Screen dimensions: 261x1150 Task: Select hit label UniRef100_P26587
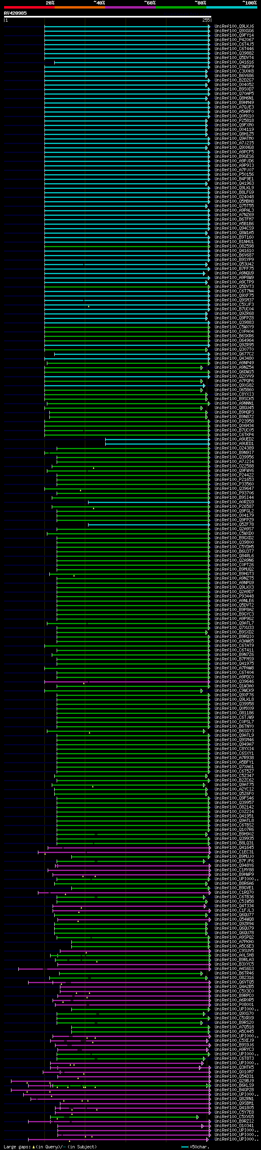(x=234, y=506)
